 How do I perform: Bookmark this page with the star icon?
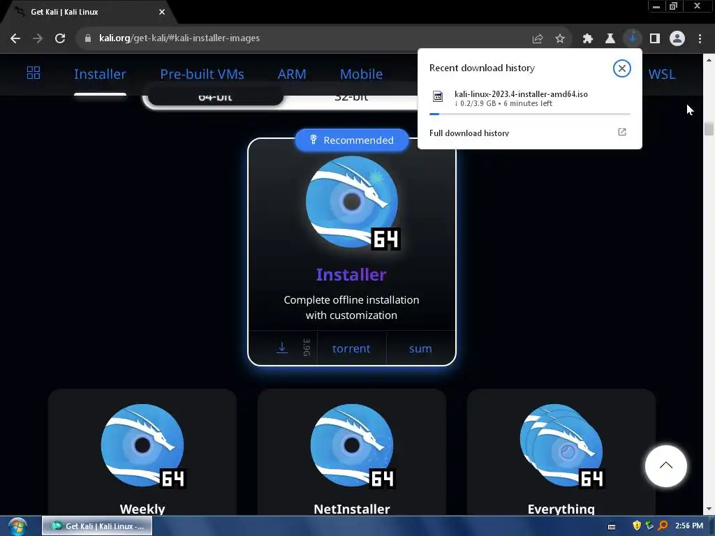click(x=560, y=39)
